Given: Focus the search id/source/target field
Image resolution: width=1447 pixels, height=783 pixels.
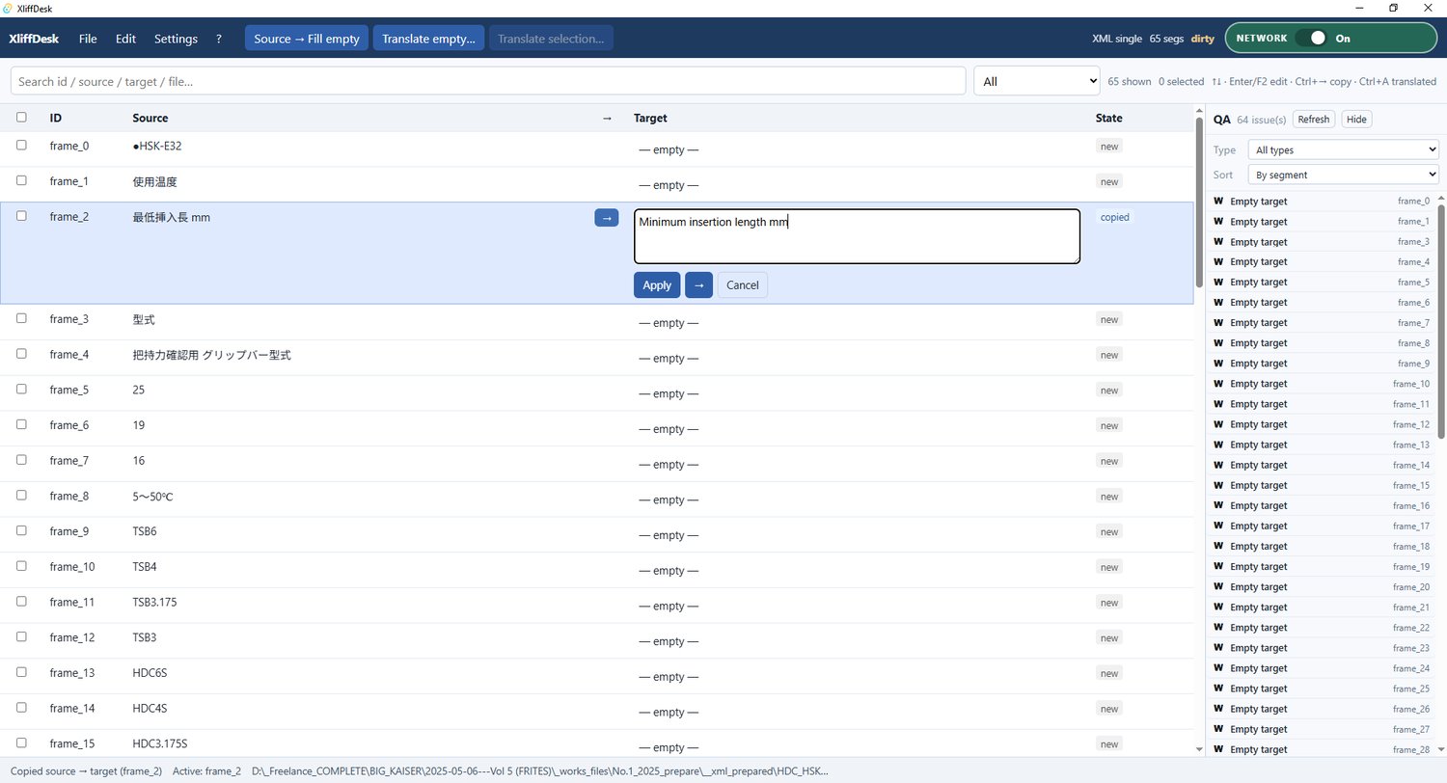Looking at the screenshot, I should [488, 81].
